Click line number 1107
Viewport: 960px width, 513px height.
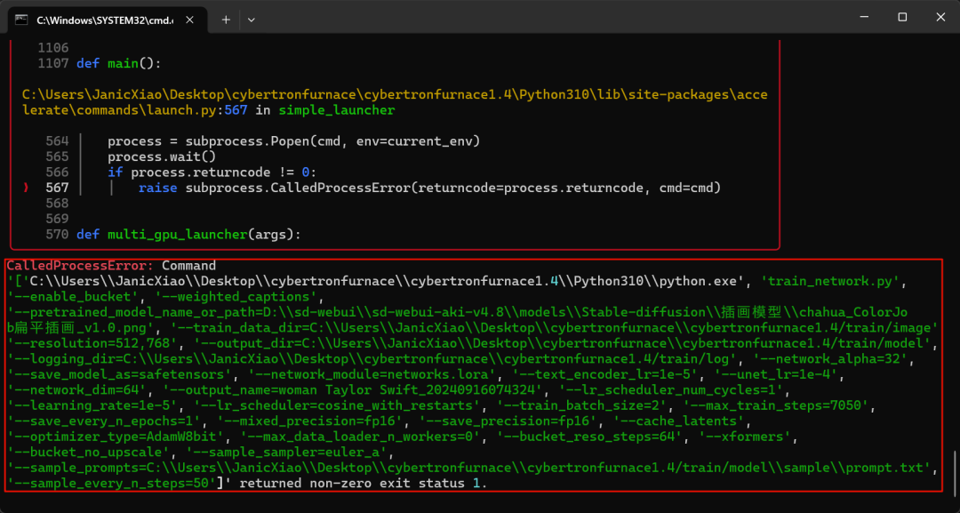[53, 64]
